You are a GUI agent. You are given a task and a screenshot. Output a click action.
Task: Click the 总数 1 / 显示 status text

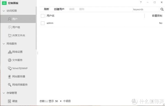pyautogui.click(x=47, y=101)
